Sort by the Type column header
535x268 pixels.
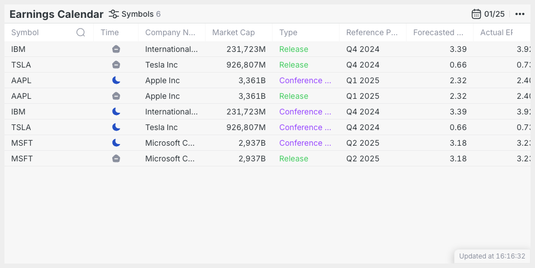pyautogui.click(x=288, y=32)
